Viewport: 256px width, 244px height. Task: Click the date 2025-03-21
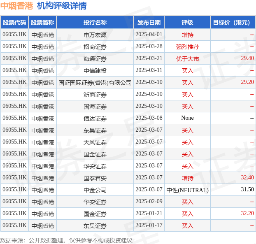coord(149,58)
